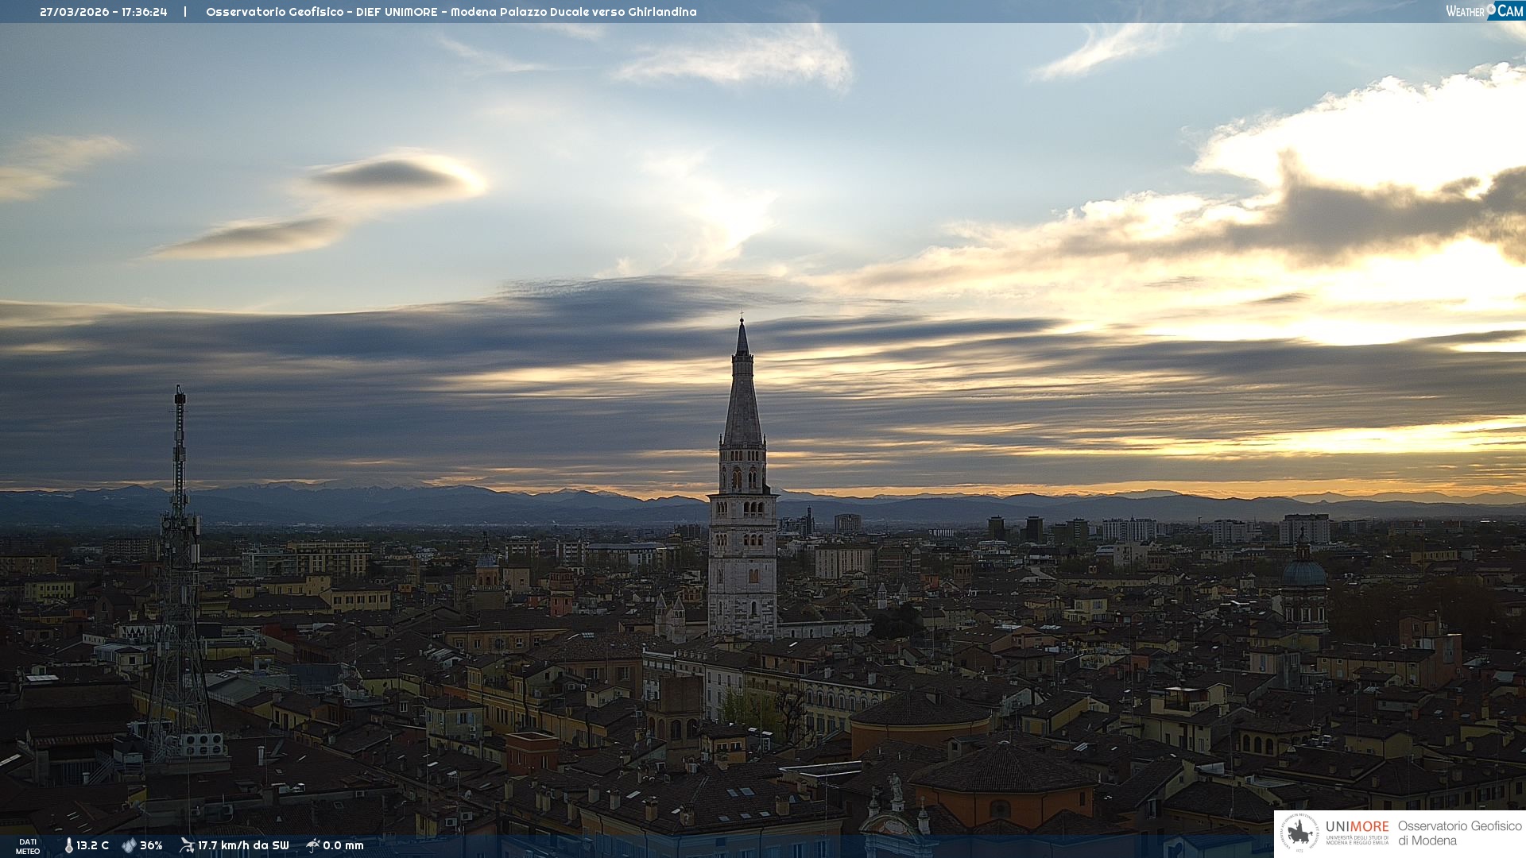Click the 13.2 C temperature reading
Image resolution: width=1526 pixels, height=858 pixels.
[x=92, y=845]
